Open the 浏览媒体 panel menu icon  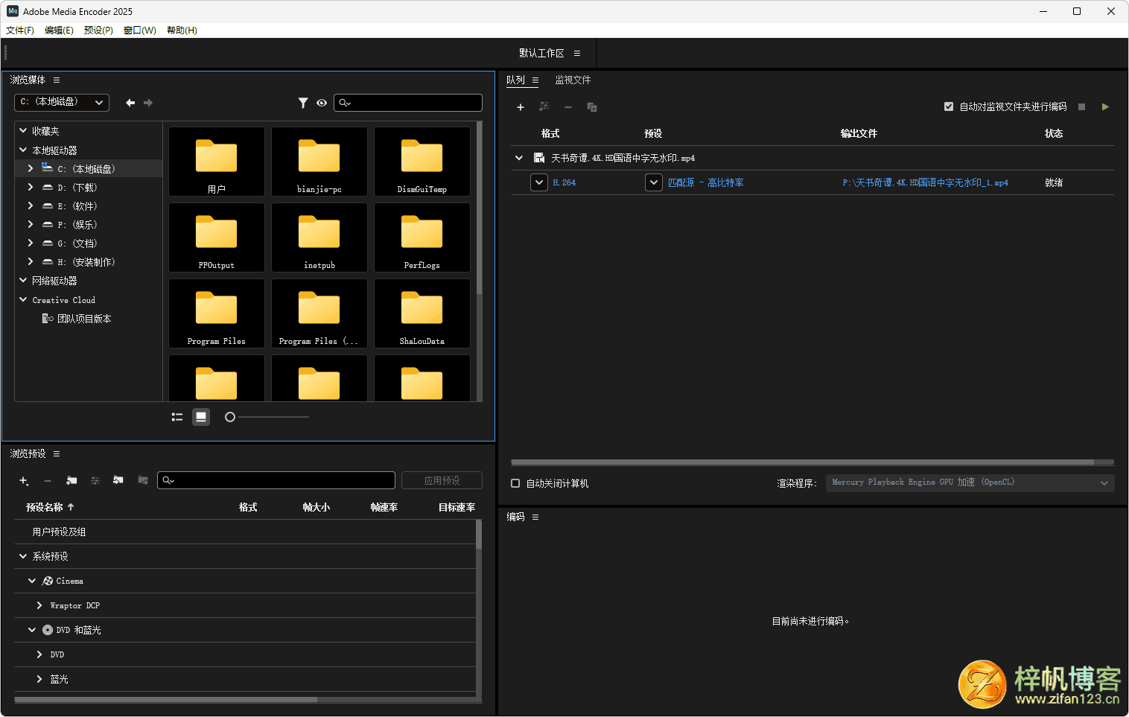coord(57,80)
